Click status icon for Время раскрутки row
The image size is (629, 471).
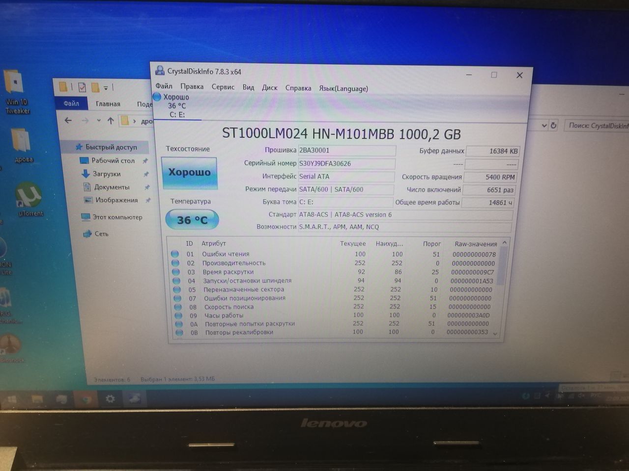click(x=175, y=271)
